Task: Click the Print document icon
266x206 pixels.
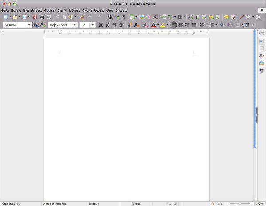Action: coord(42,17)
